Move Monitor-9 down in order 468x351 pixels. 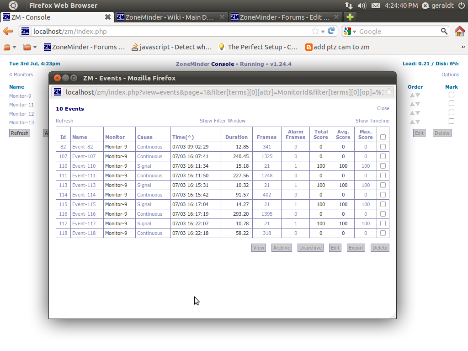418,96
